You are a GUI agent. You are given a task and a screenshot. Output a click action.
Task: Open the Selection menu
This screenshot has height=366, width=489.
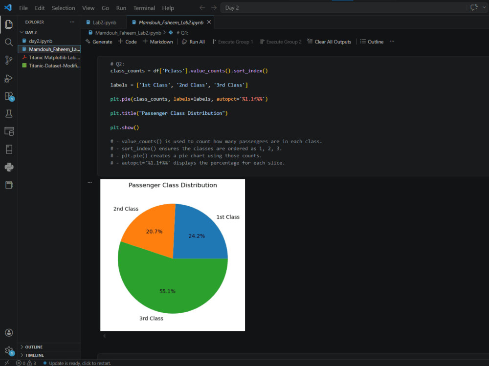pos(63,8)
